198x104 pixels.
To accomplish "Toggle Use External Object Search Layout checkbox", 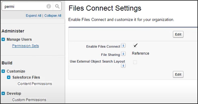I will [135, 62].
